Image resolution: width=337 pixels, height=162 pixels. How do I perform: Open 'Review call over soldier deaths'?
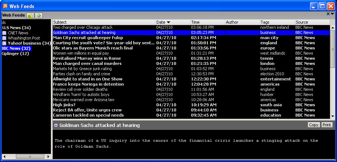[80, 89]
